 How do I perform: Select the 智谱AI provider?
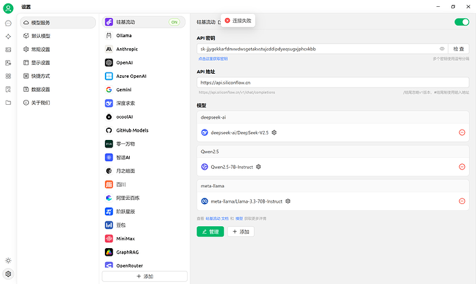click(143, 157)
